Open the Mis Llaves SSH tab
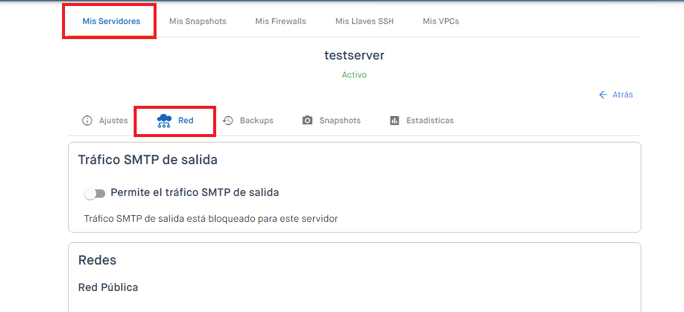 [364, 21]
